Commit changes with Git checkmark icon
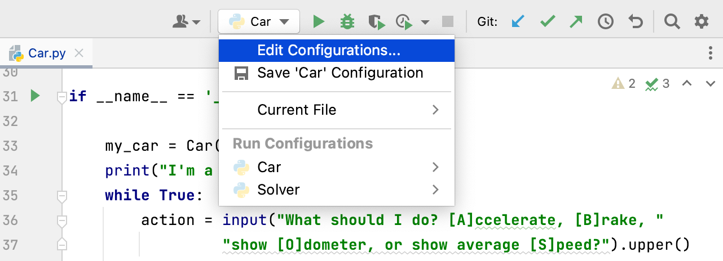This screenshot has height=261, width=723. pos(547,22)
